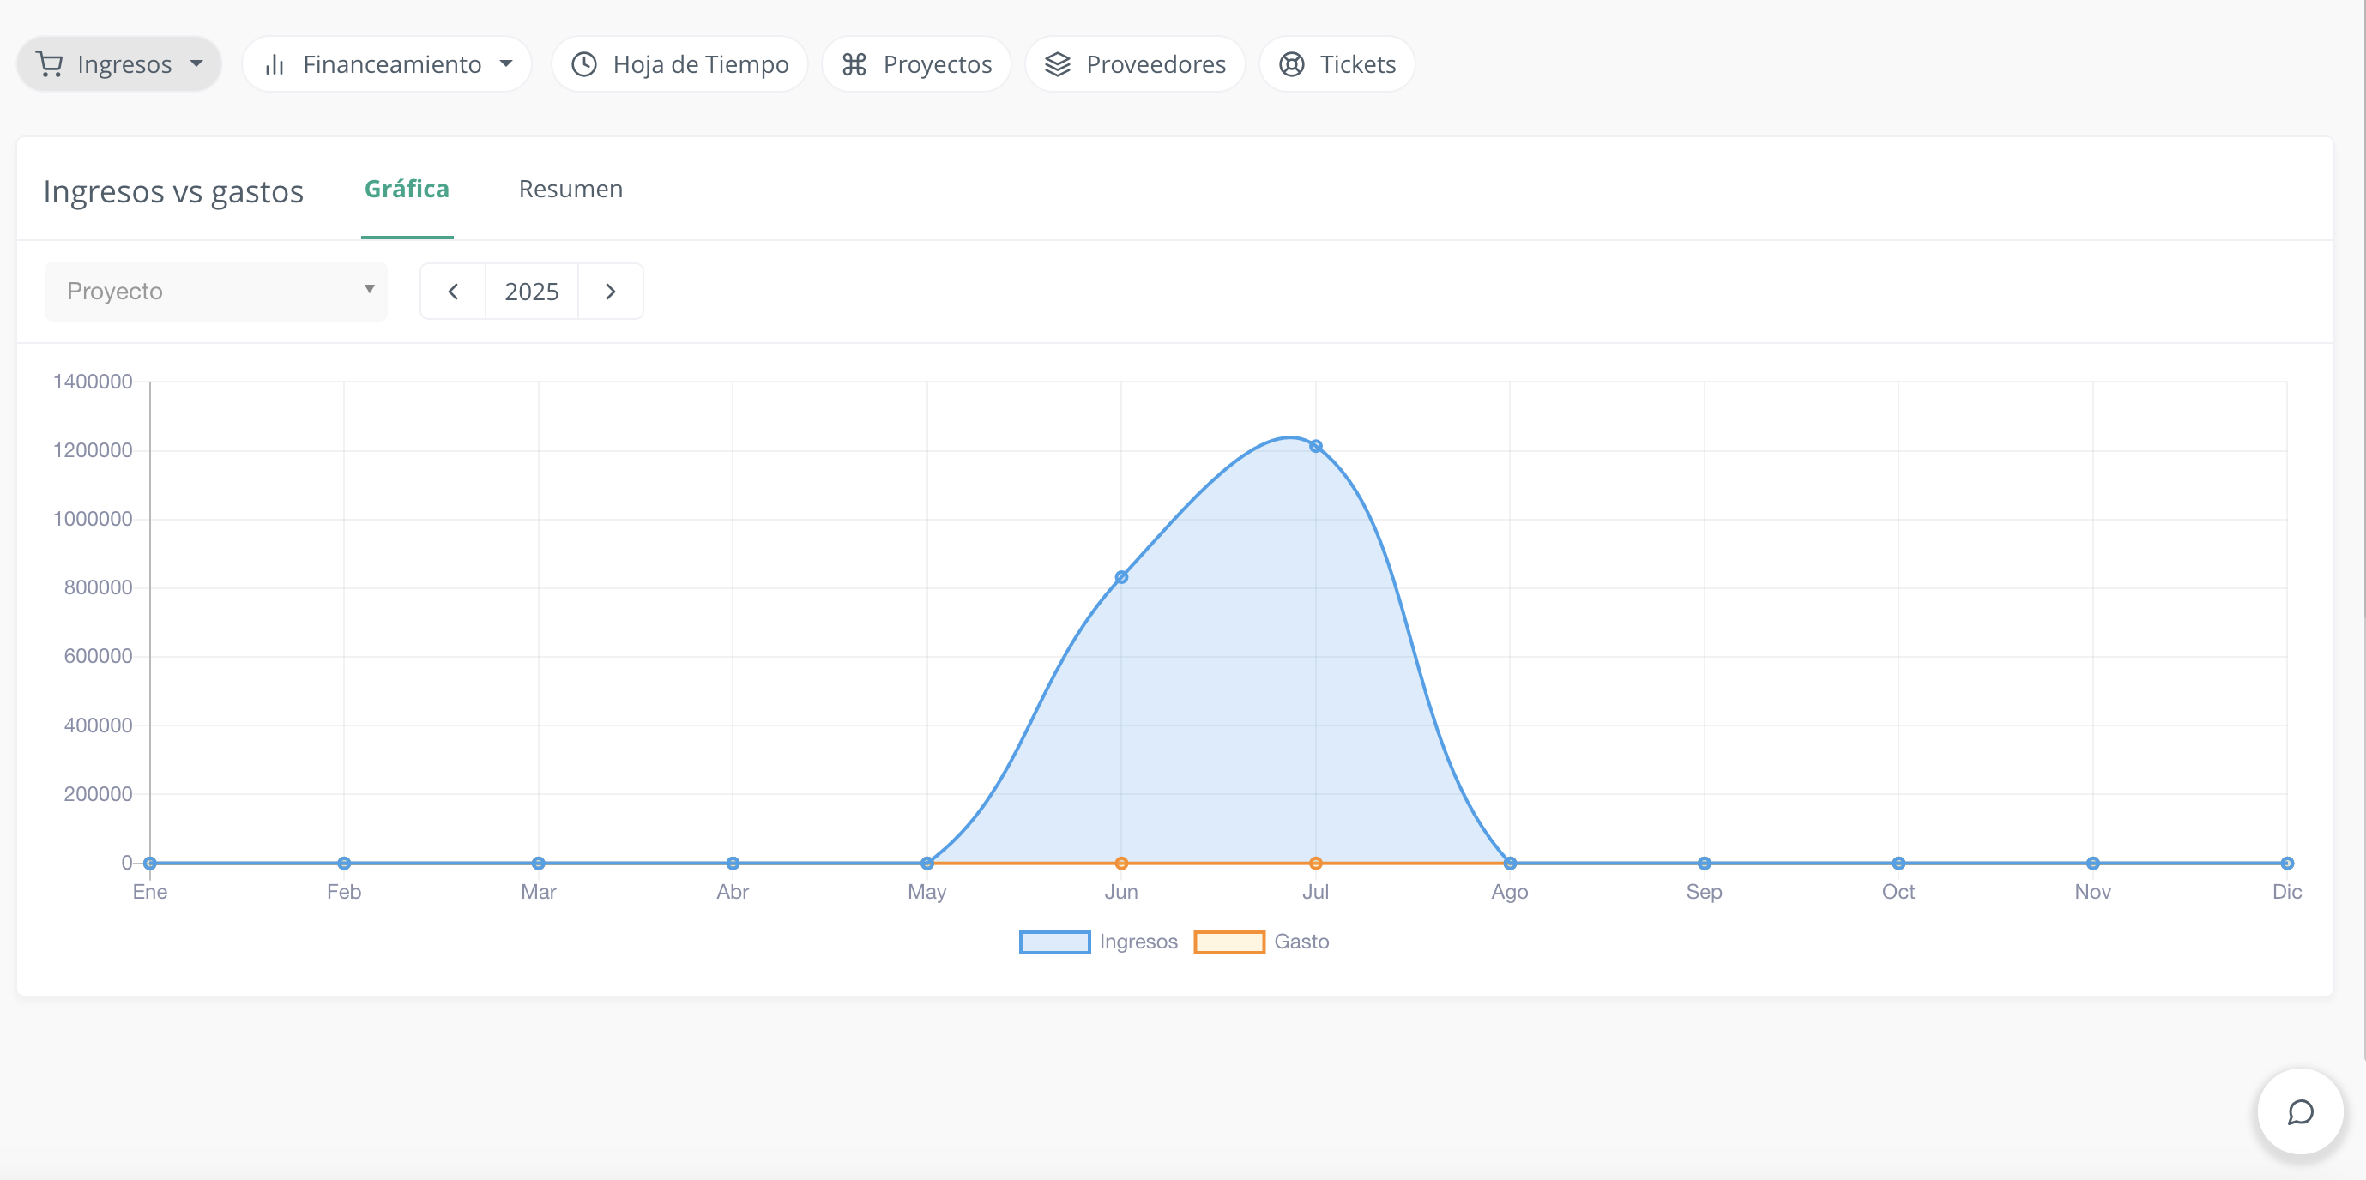Select the Gráfica tab
The image size is (2366, 1180).
407,190
